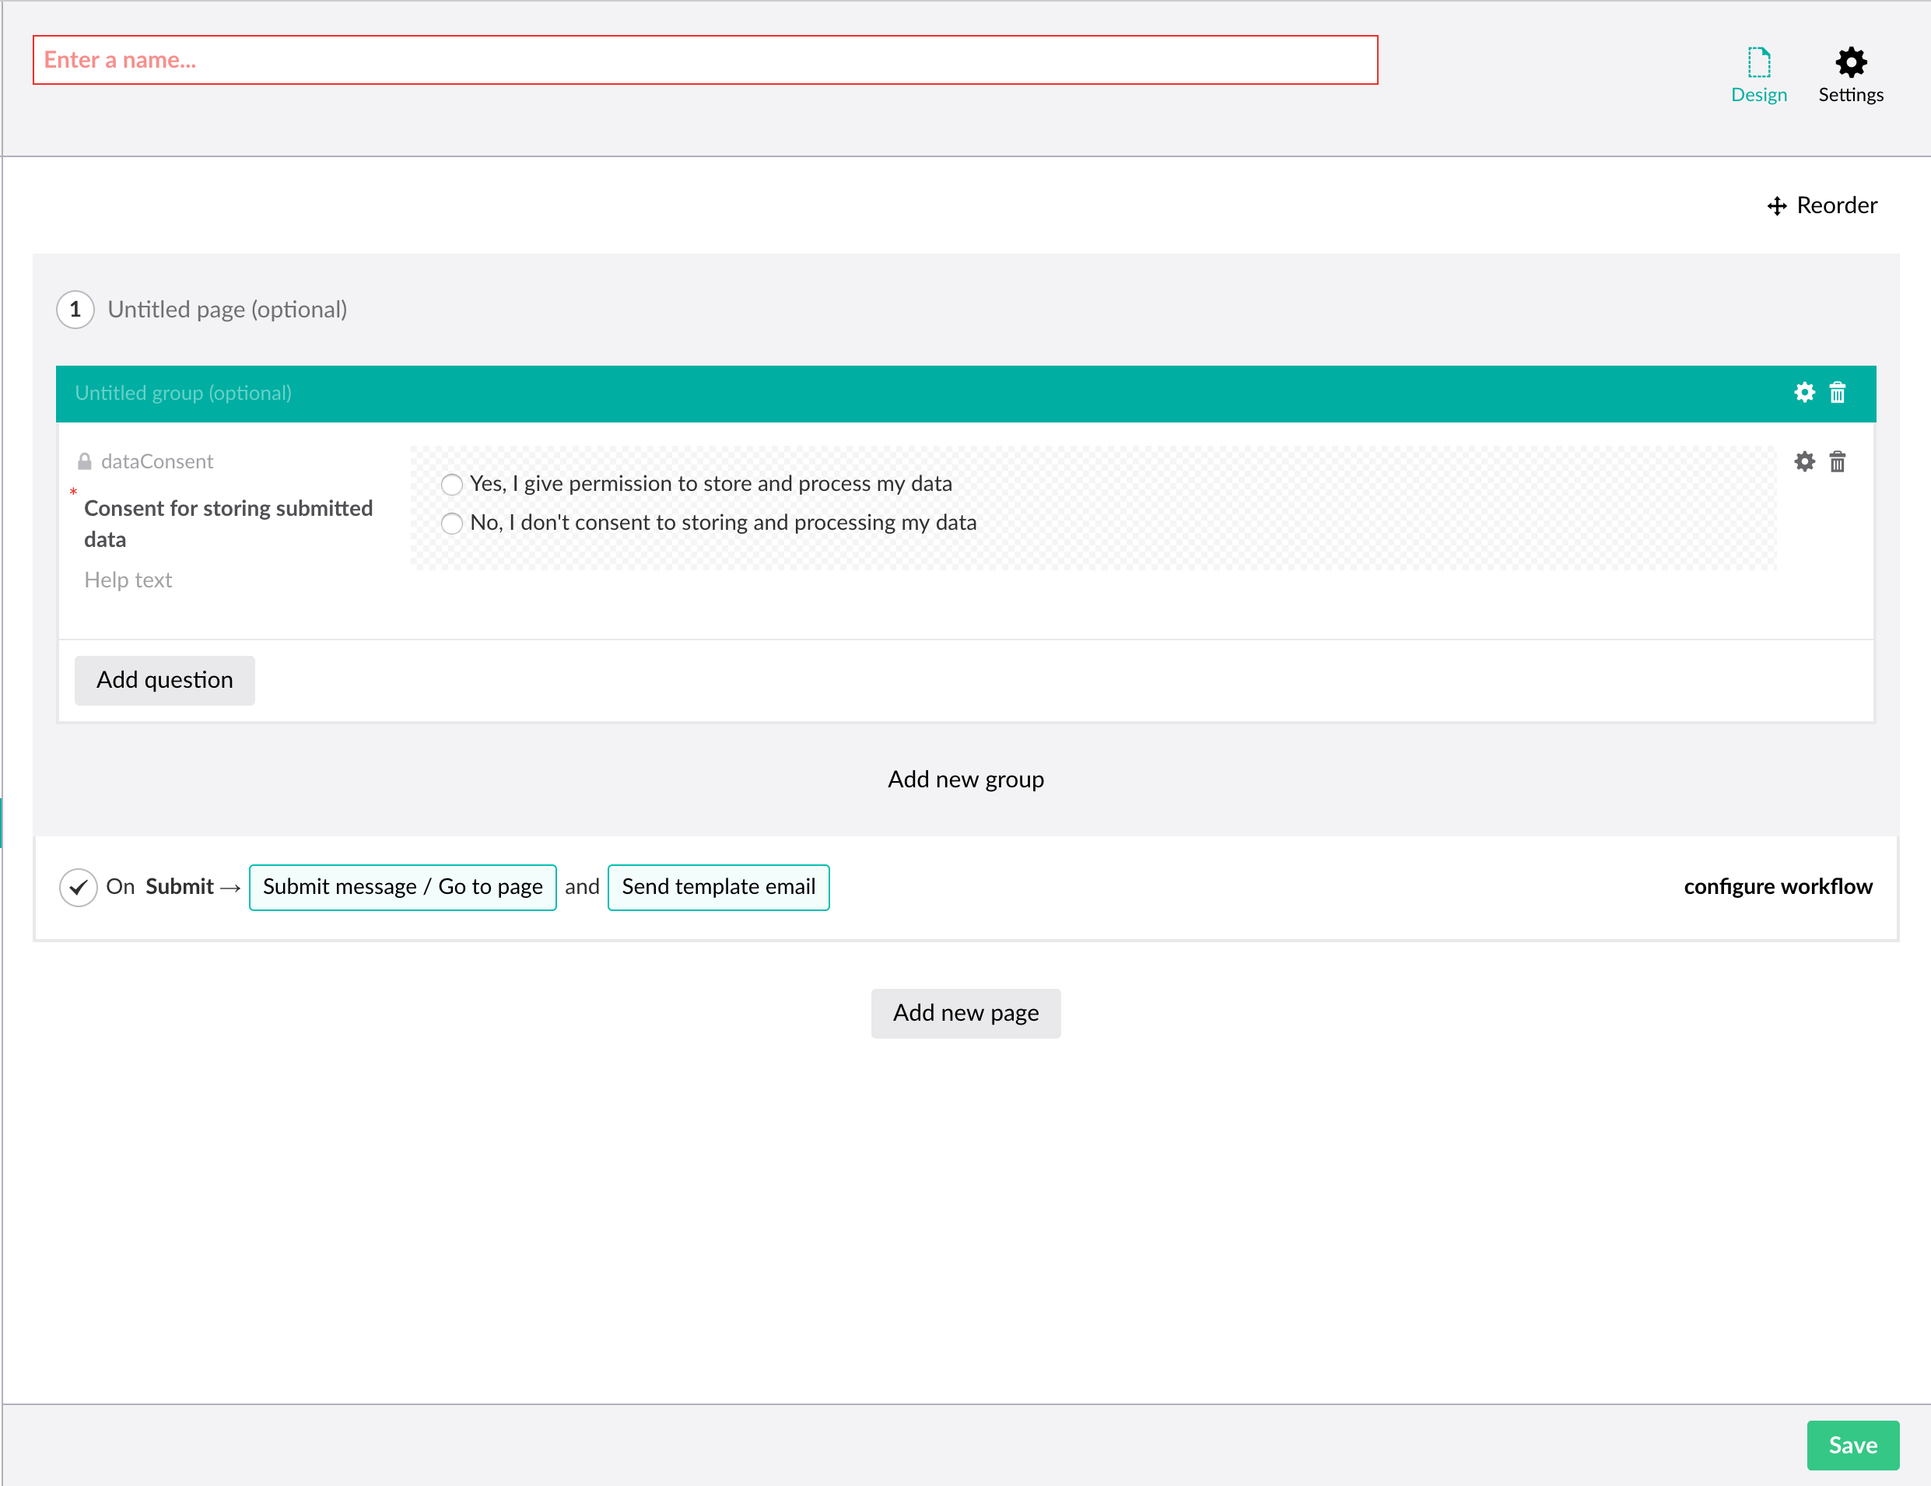Click the lock icon beside dataConsent
The height and width of the screenshot is (1486, 1931).
click(x=85, y=461)
